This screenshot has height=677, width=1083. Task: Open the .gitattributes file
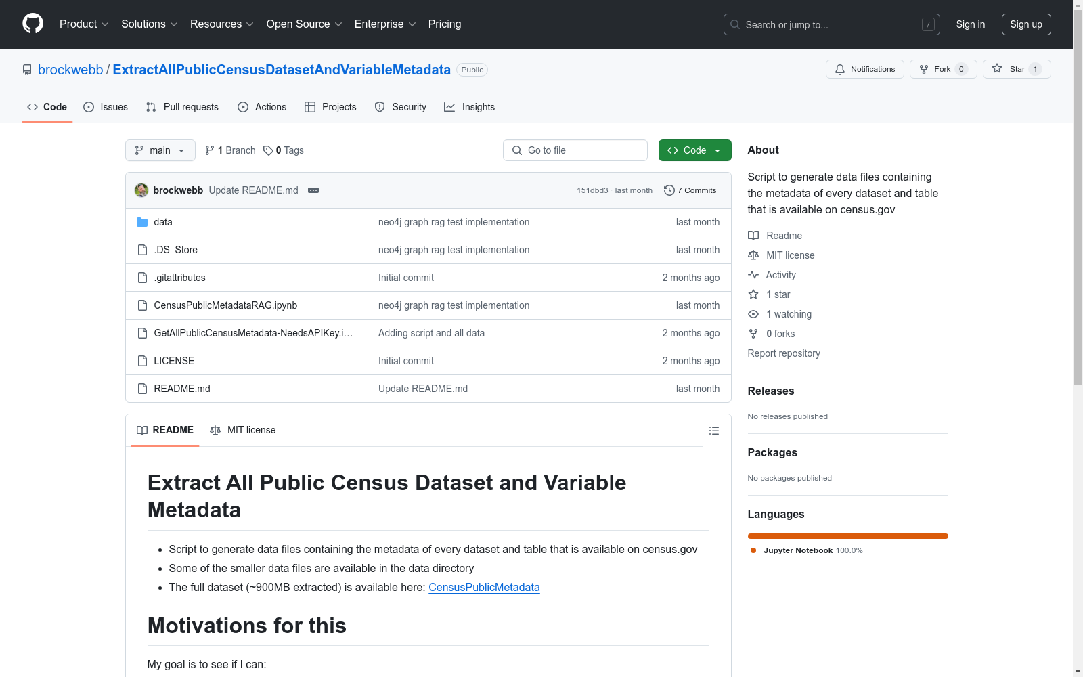pyautogui.click(x=179, y=278)
